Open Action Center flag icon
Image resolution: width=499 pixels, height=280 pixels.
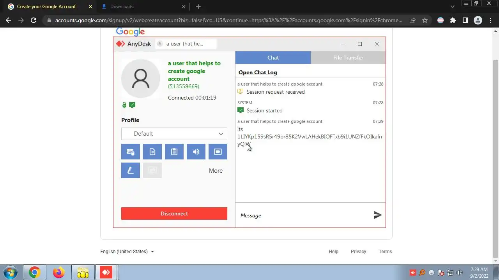coord(441,273)
